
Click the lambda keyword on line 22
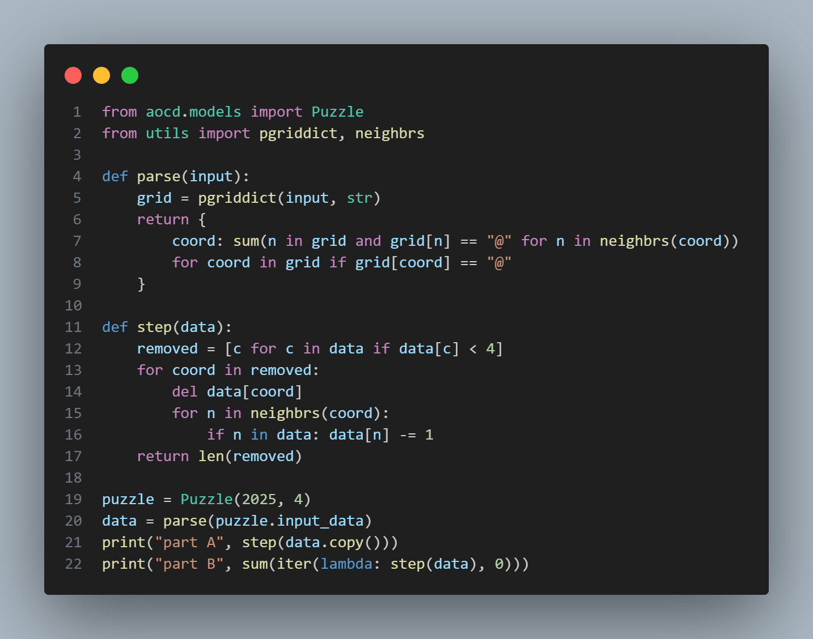pyautogui.click(x=346, y=564)
